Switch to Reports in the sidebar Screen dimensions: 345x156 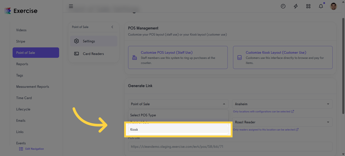point(22,64)
